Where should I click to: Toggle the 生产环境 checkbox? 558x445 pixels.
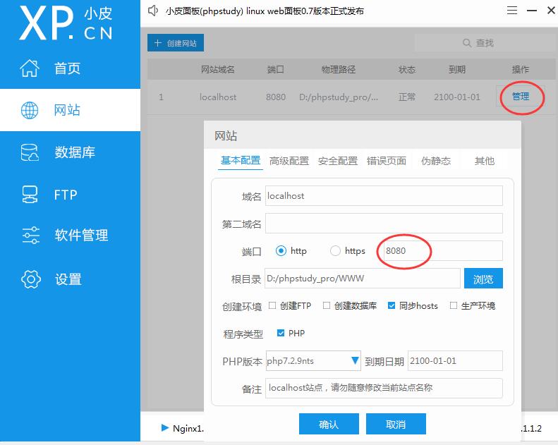pyautogui.click(x=454, y=305)
